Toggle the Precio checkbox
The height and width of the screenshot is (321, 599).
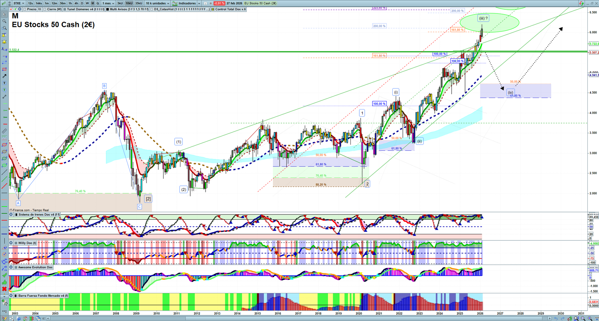25,9
